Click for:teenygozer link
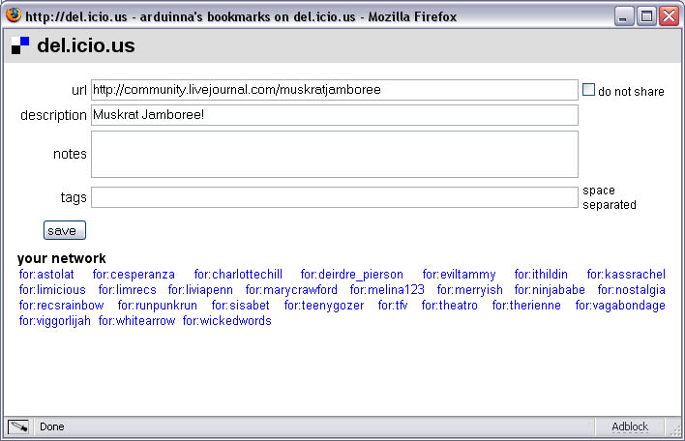Viewport: 685px width, 441px height. [324, 306]
